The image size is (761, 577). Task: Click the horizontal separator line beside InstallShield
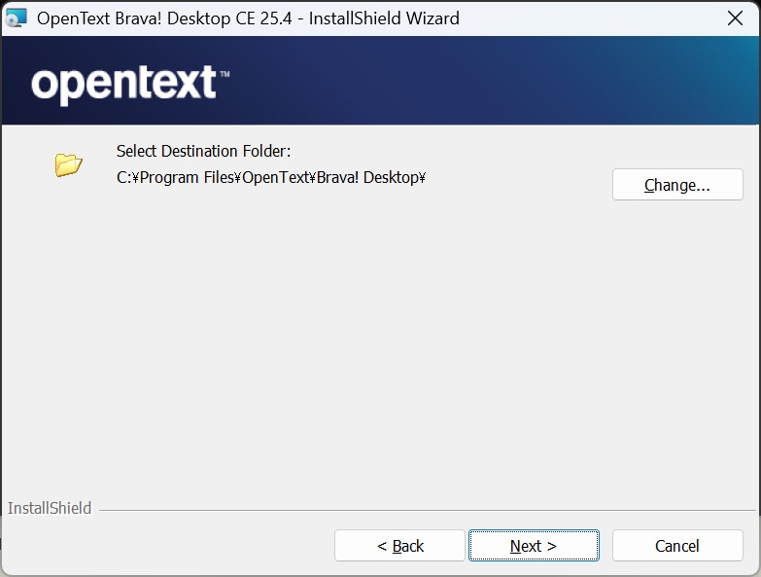point(428,510)
